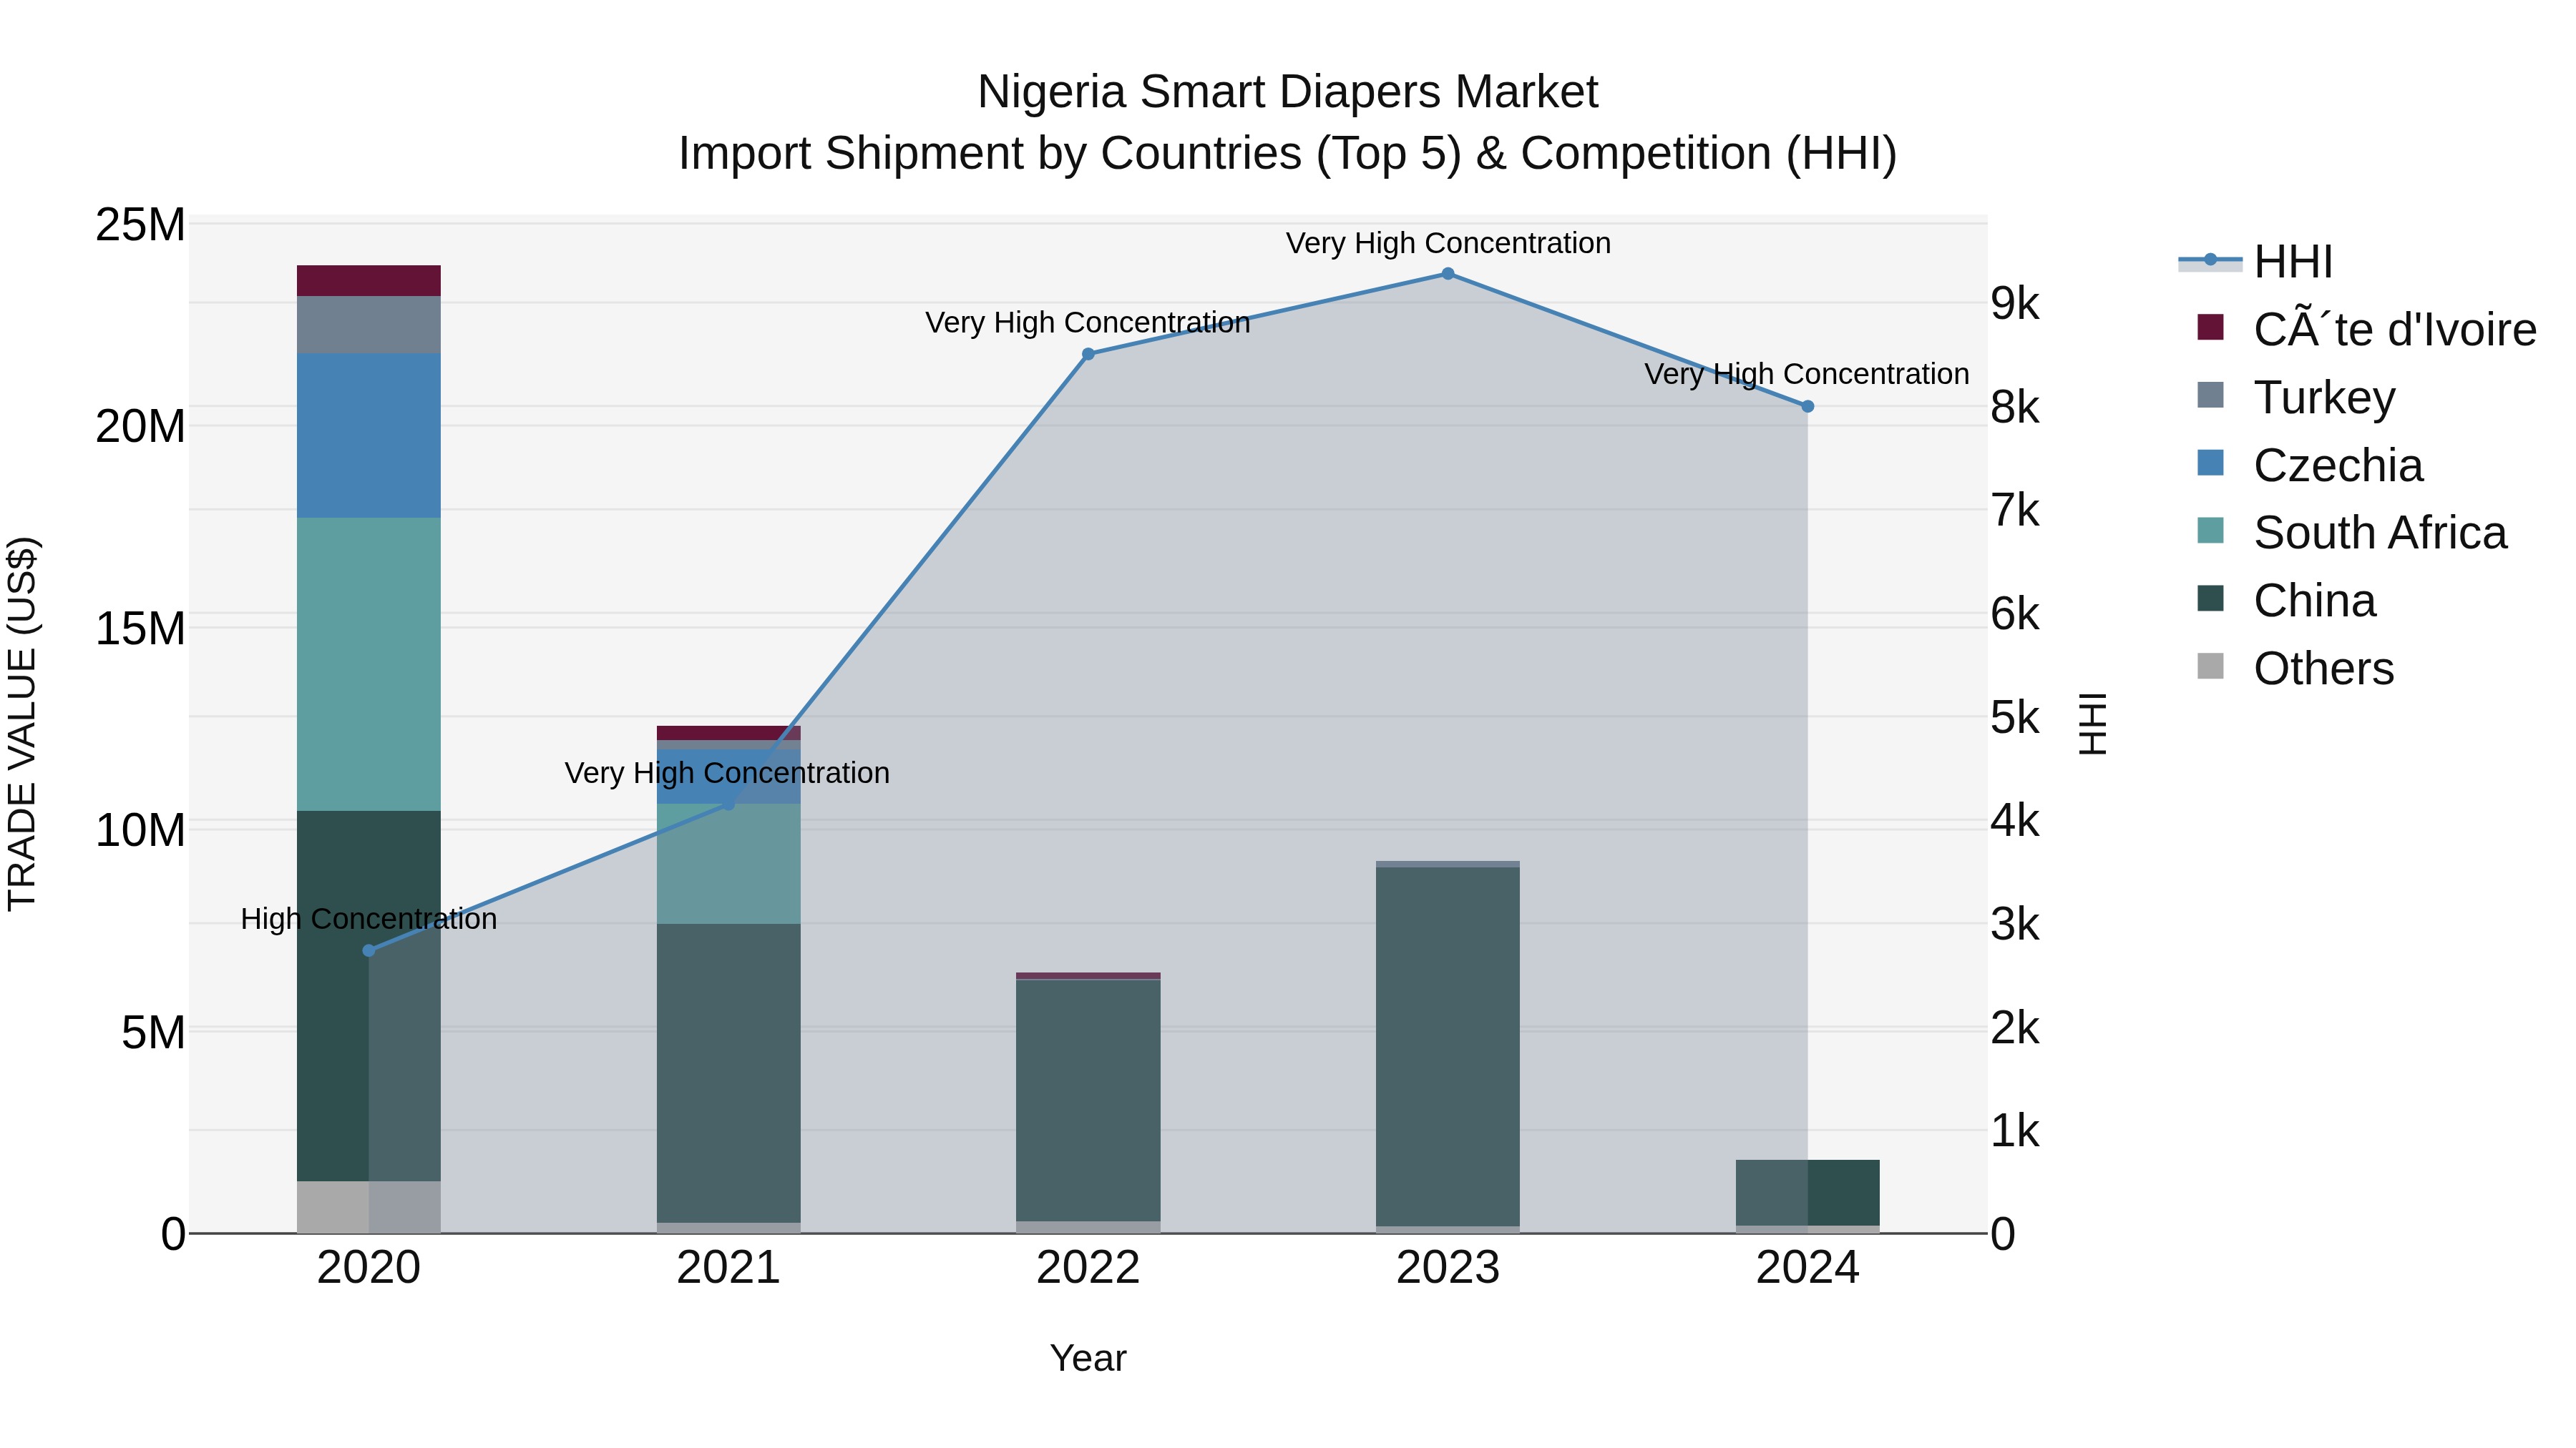This screenshot has width=2576, height=1448.
Task: Toggle Czechia series in legend
Action: 2310,465
